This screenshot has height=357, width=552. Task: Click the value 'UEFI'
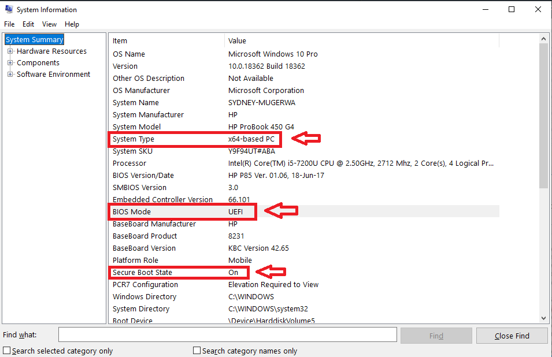click(235, 212)
